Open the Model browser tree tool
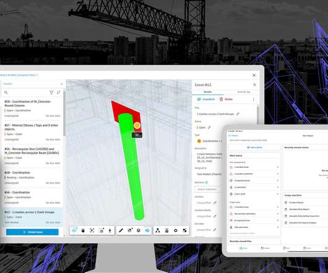This screenshot has height=273, width=328. 158,230
